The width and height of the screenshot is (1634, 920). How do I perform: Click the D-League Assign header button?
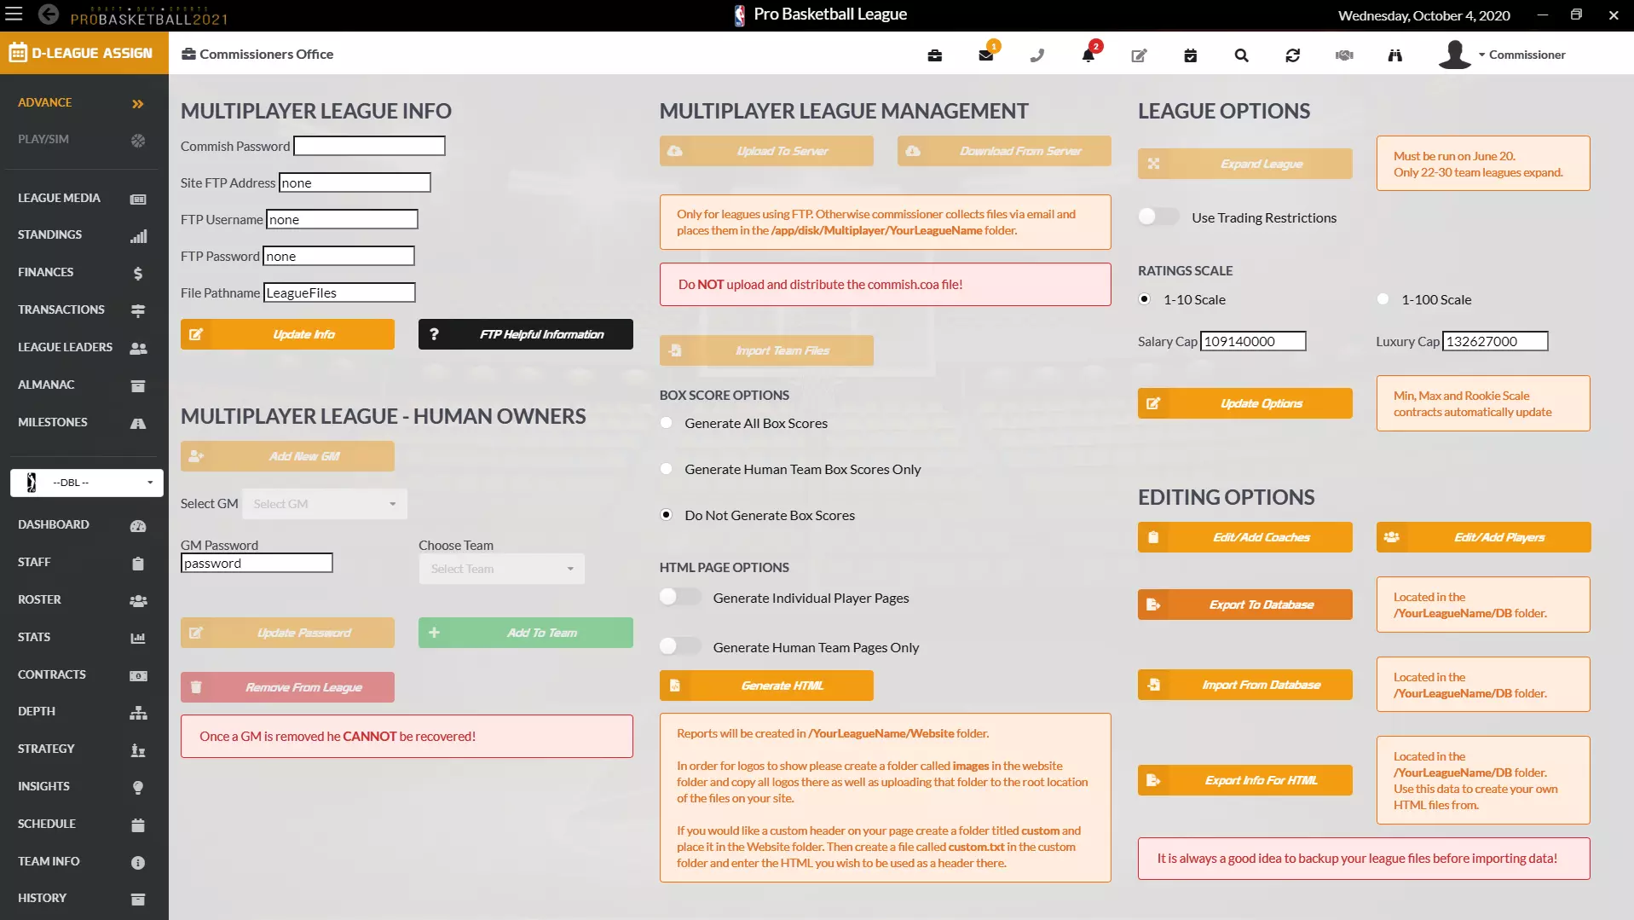click(84, 53)
